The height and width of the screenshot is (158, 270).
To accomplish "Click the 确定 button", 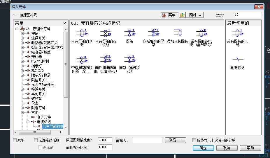I will pyautogui.click(x=203, y=148).
